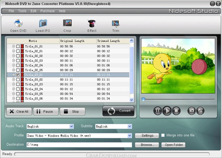Click the film icon of Title_03_06
The image size is (222, 158).
[x=22, y=99]
